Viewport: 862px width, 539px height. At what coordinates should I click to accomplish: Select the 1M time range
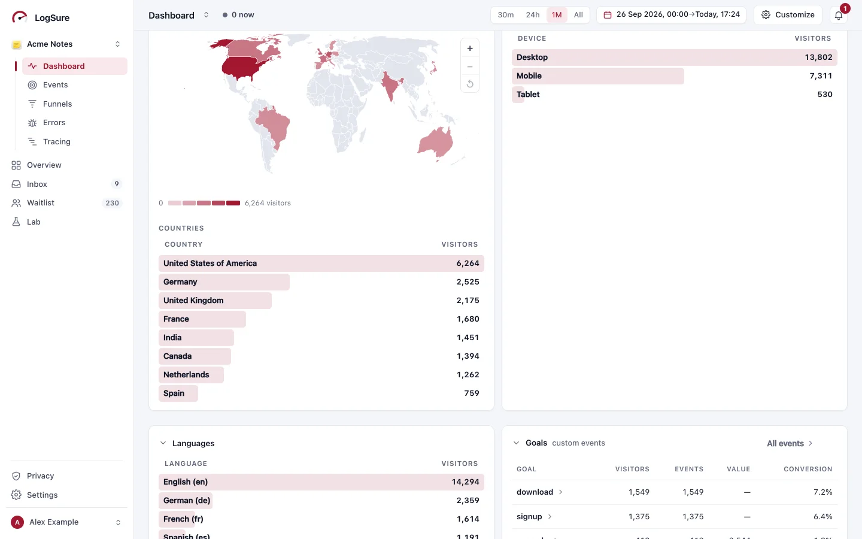(557, 15)
